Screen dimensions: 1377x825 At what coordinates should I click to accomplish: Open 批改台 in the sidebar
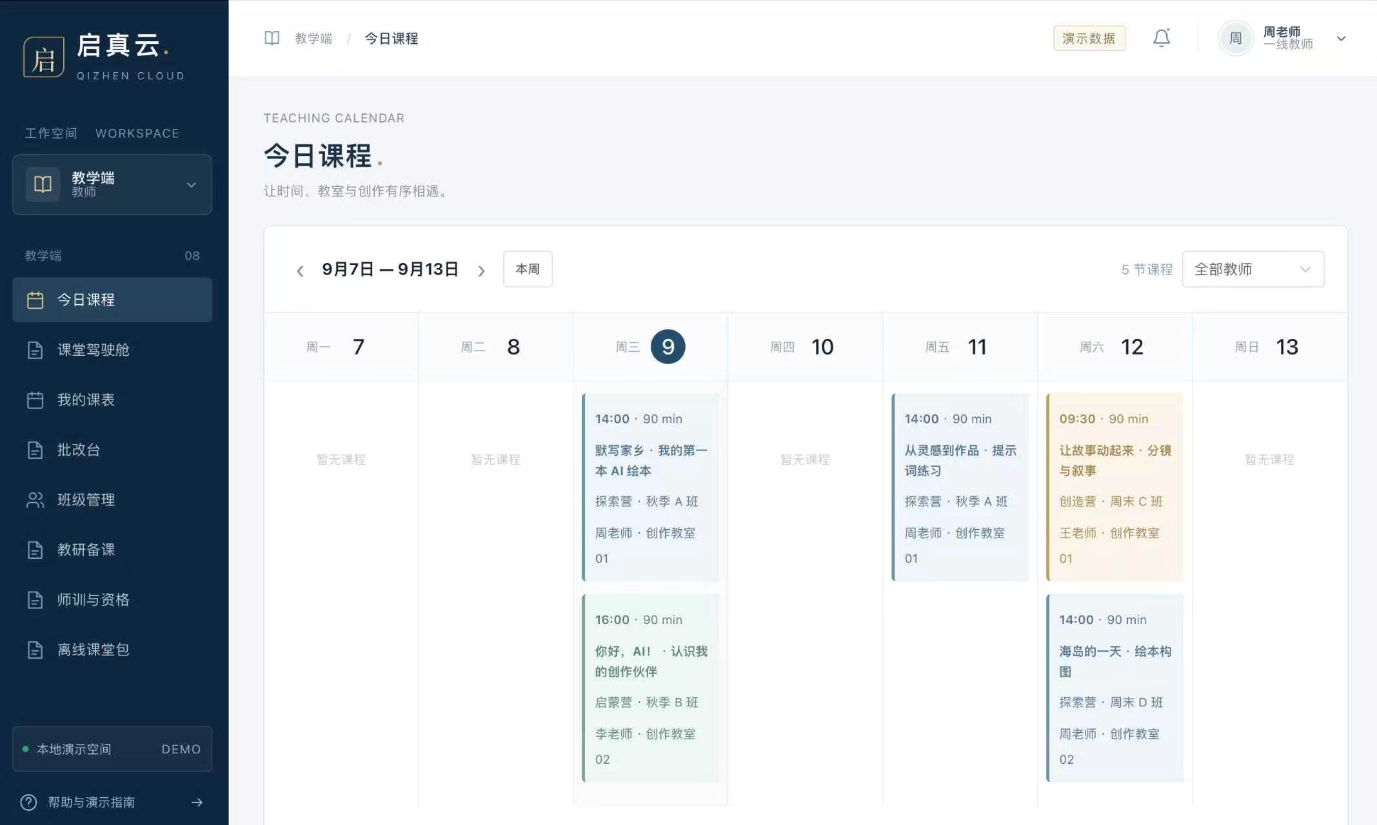pos(112,450)
